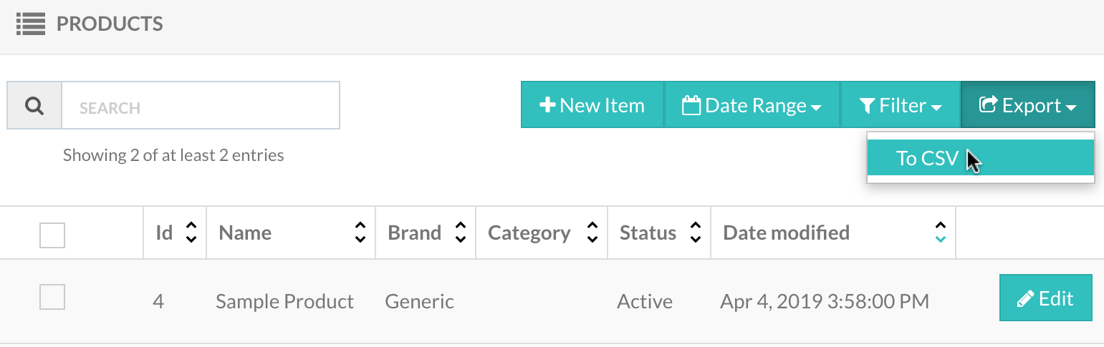Click the Date modified column header
This screenshot has height=347, width=1104.
click(787, 233)
